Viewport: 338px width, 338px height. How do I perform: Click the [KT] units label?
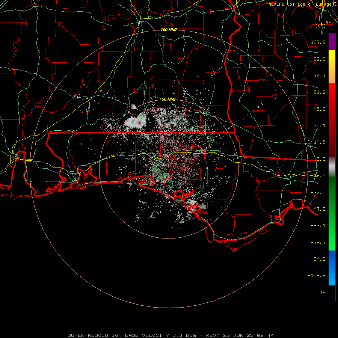click(x=321, y=26)
